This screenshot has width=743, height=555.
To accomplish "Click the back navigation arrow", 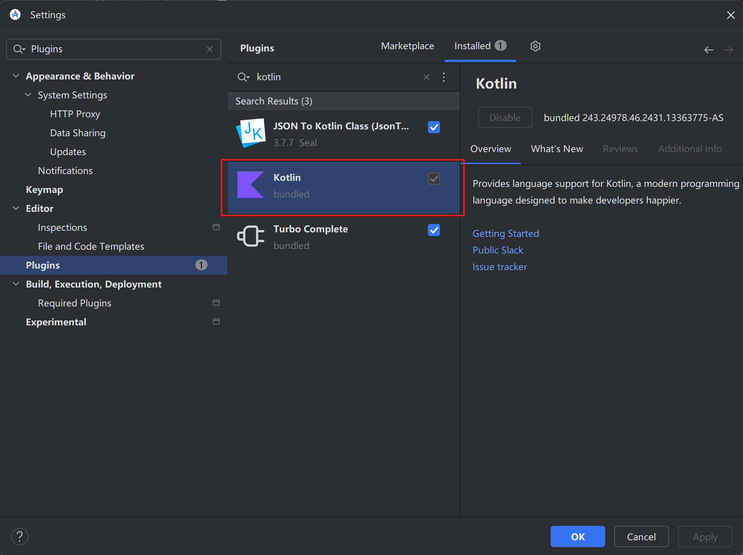I will pyautogui.click(x=709, y=50).
